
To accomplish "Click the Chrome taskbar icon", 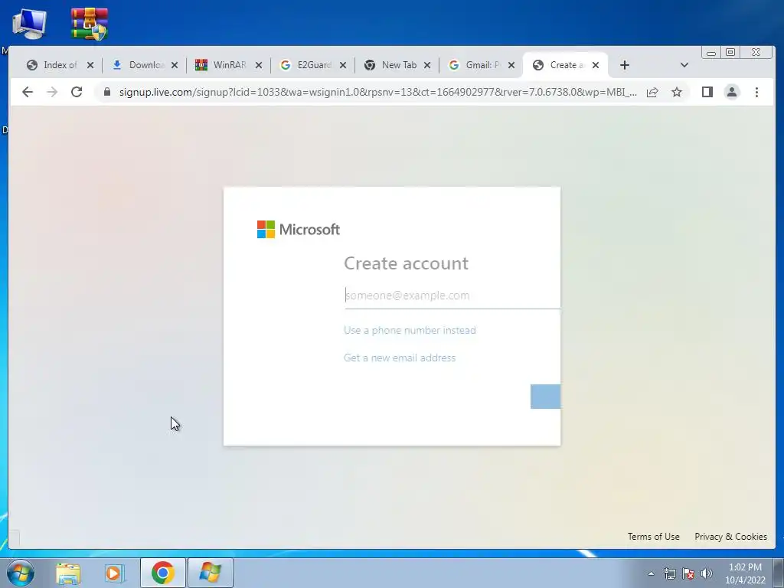I will (162, 573).
